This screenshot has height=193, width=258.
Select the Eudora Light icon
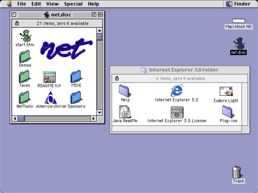point(226,91)
